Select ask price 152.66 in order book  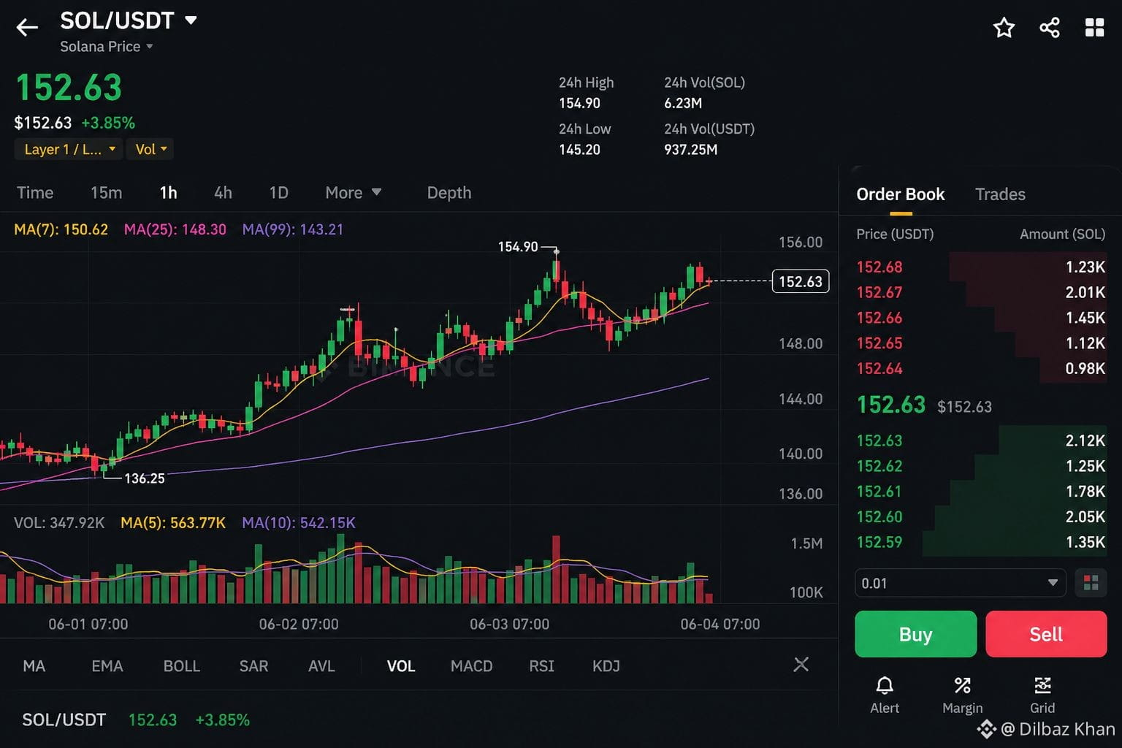click(x=879, y=318)
